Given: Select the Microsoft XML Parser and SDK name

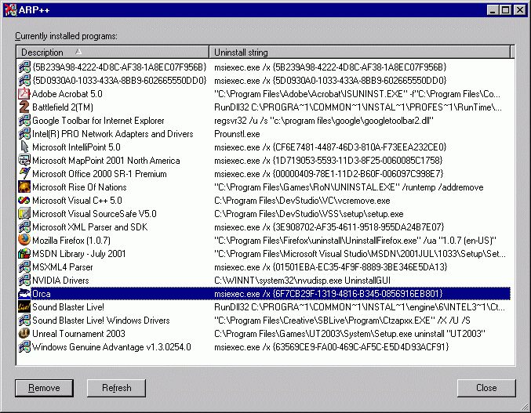Looking at the screenshot, I should point(89,227).
